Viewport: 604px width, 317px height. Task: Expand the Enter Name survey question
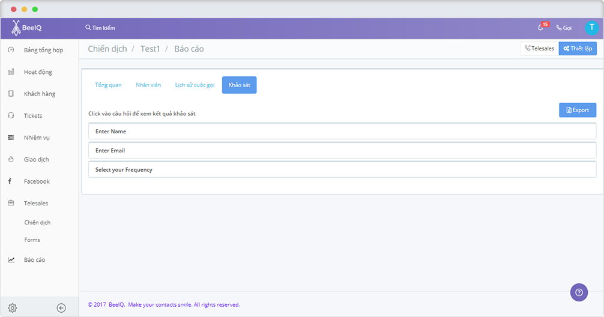342,131
